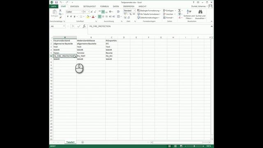Switch to the EINFÜGEN tab

(75, 7)
